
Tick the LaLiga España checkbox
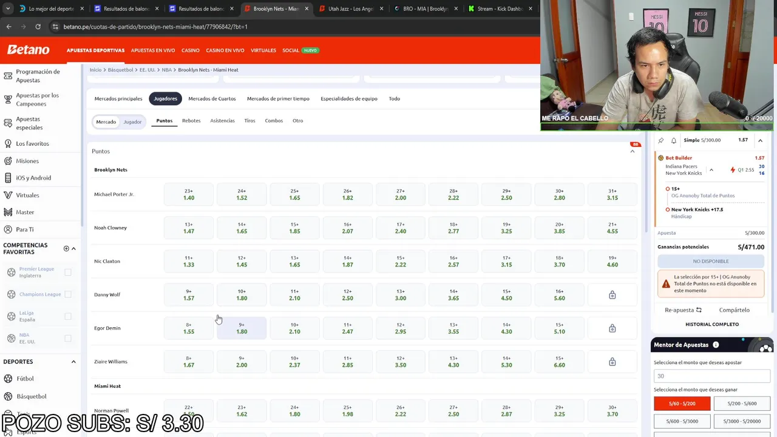pyautogui.click(x=68, y=316)
